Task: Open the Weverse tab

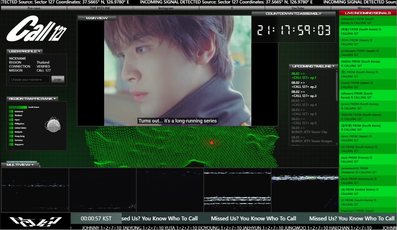Action: pos(364,8)
